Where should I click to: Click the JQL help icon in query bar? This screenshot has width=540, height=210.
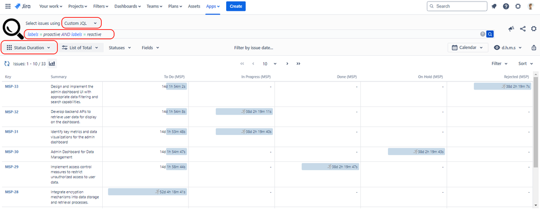(483, 34)
